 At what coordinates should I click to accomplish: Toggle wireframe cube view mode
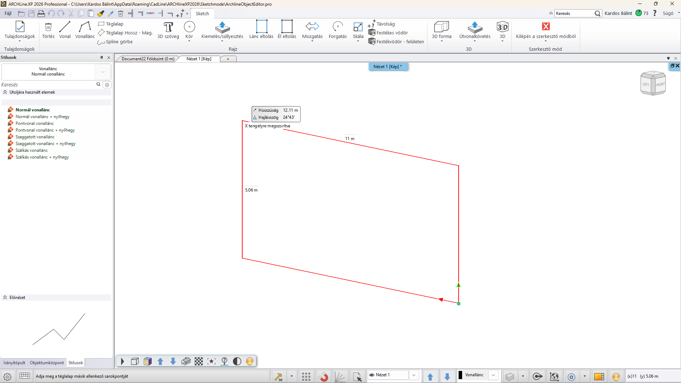[135, 361]
